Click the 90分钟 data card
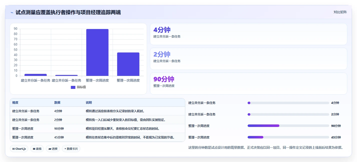 coord(248,83)
